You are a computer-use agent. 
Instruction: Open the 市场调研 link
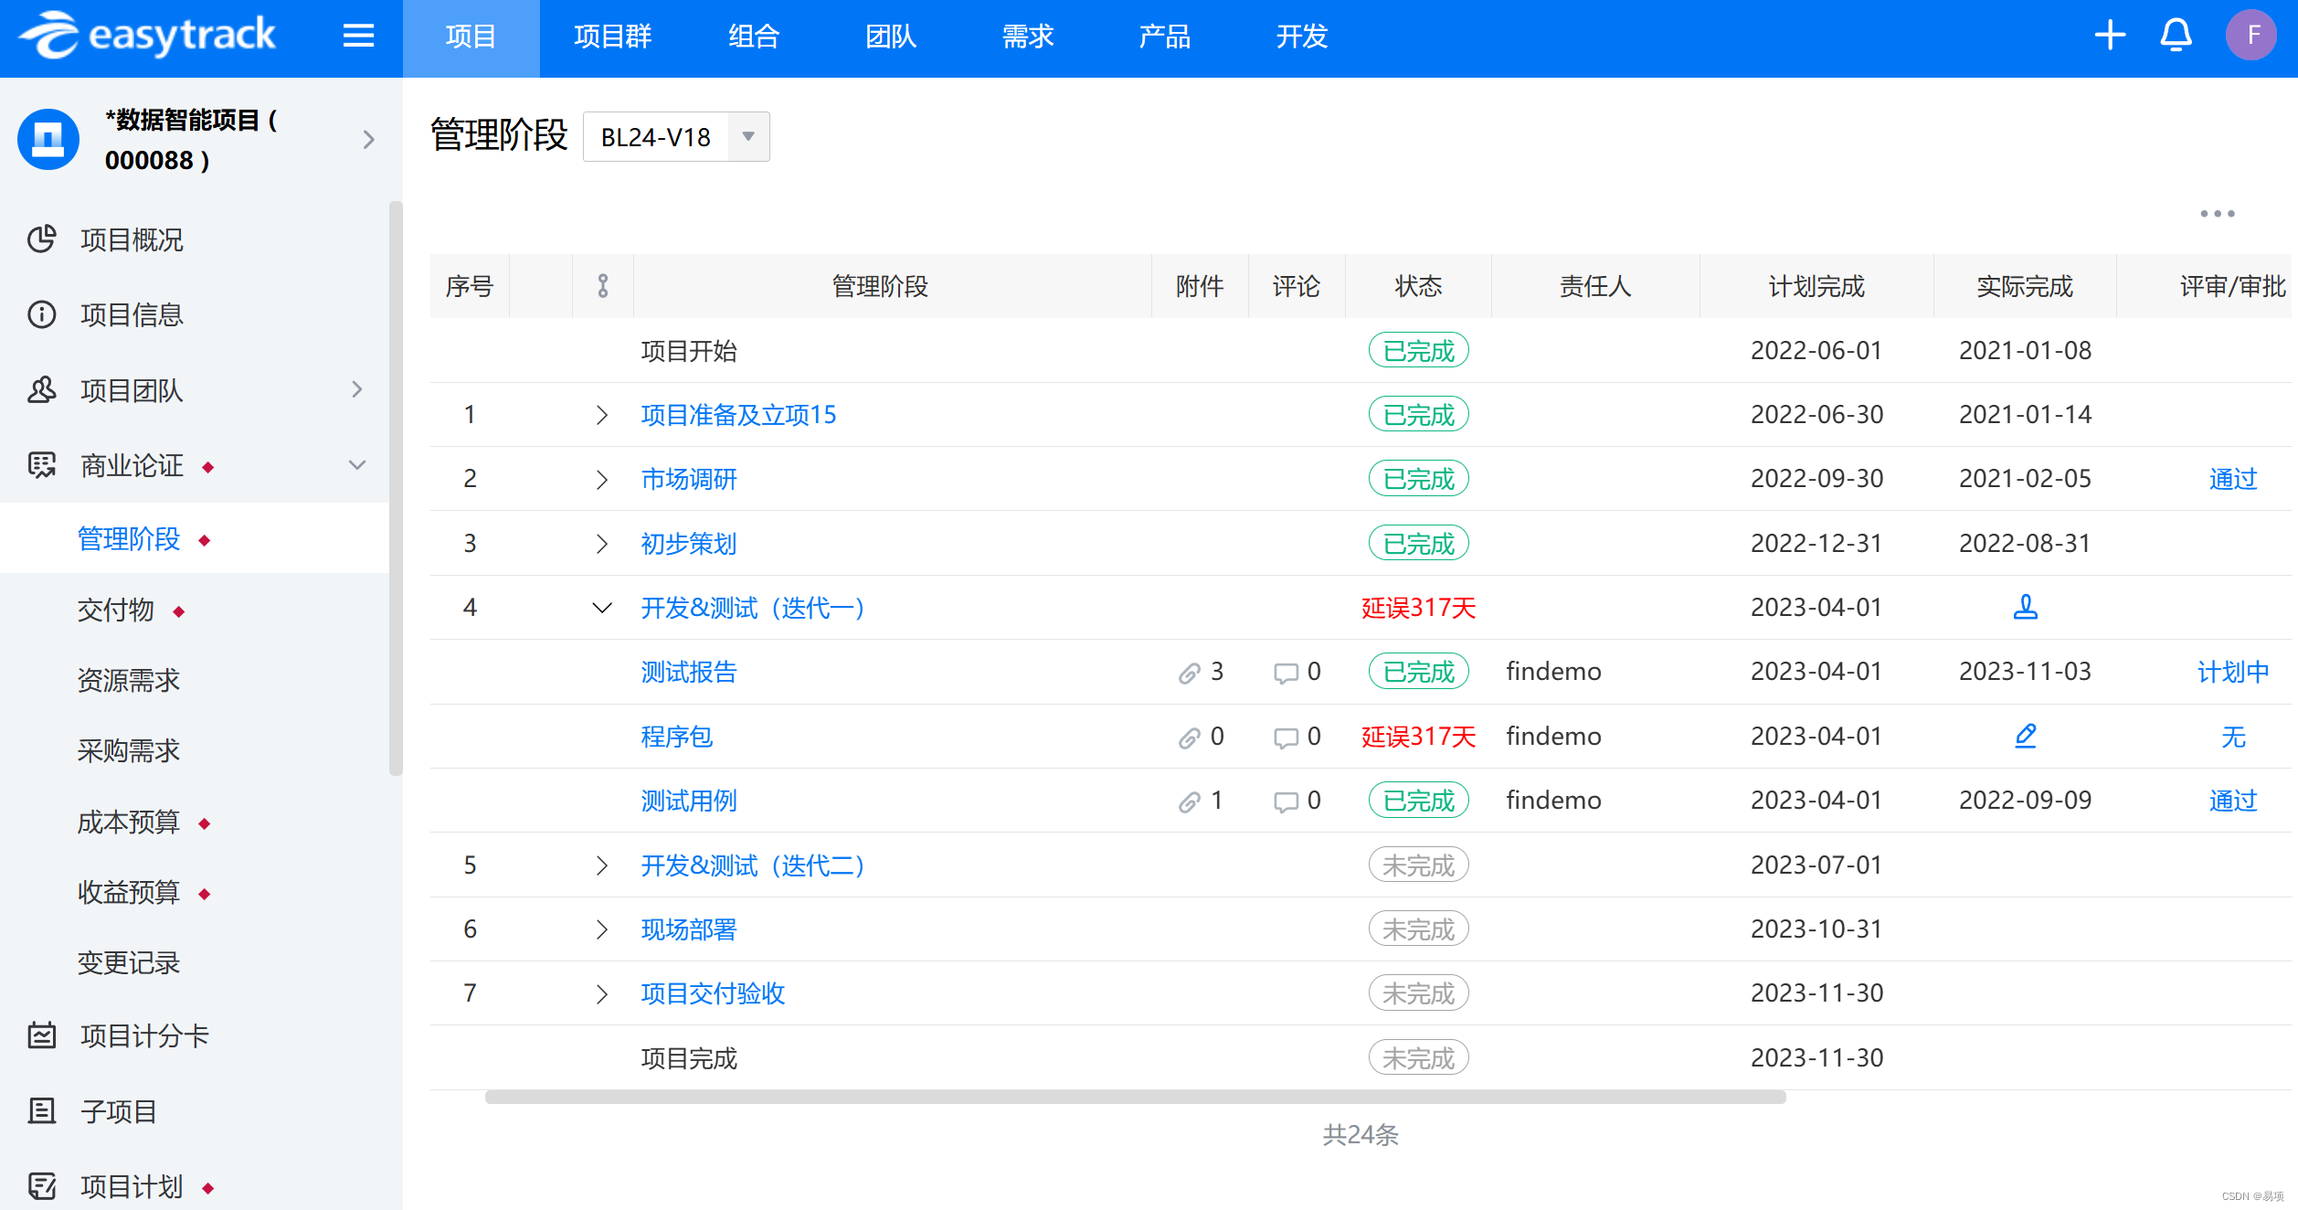(689, 479)
